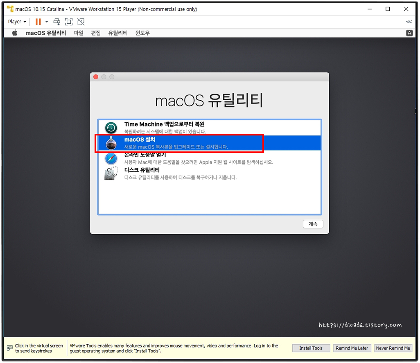The height and width of the screenshot is (363, 420).
Task: Select the Safari online help icon
Action: pos(111,158)
